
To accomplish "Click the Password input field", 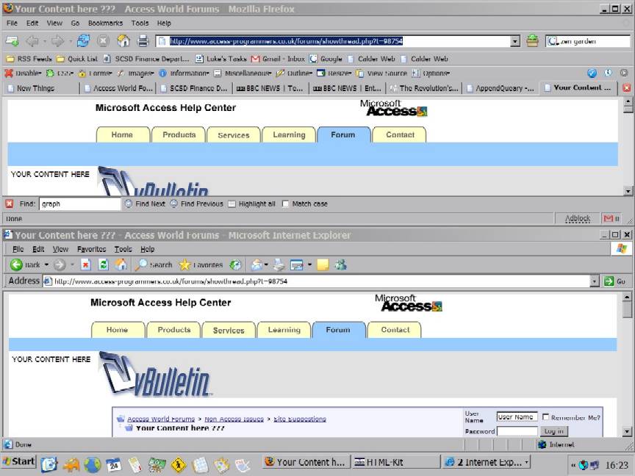I will tap(517, 431).
